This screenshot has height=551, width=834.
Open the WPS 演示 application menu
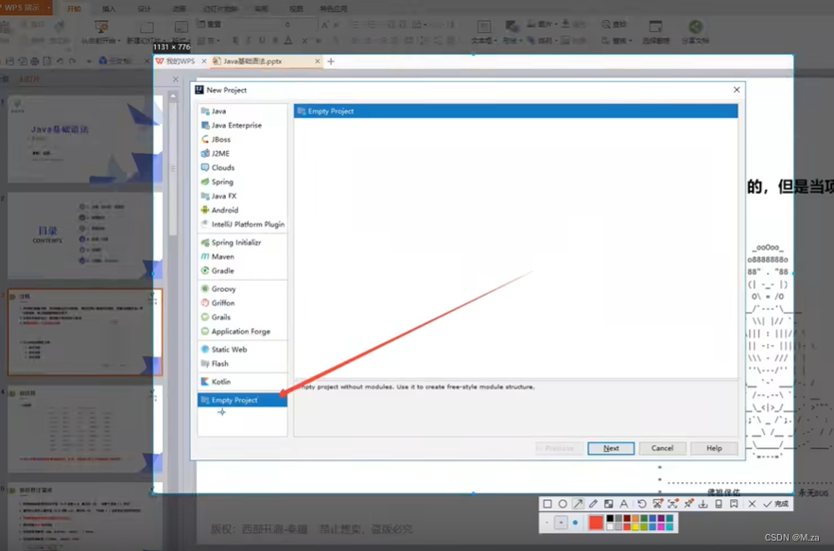pyautogui.click(x=26, y=8)
